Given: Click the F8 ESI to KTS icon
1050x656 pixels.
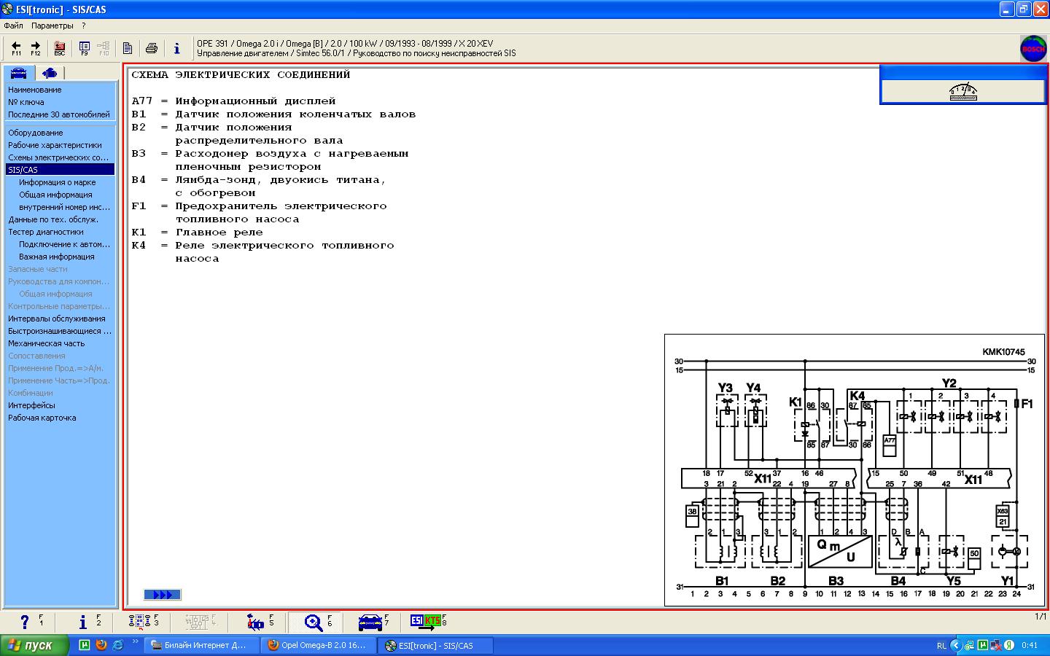Looking at the screenshot, I should pos(427,622).
